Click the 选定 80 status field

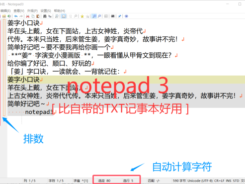click(x=104, y=181)
